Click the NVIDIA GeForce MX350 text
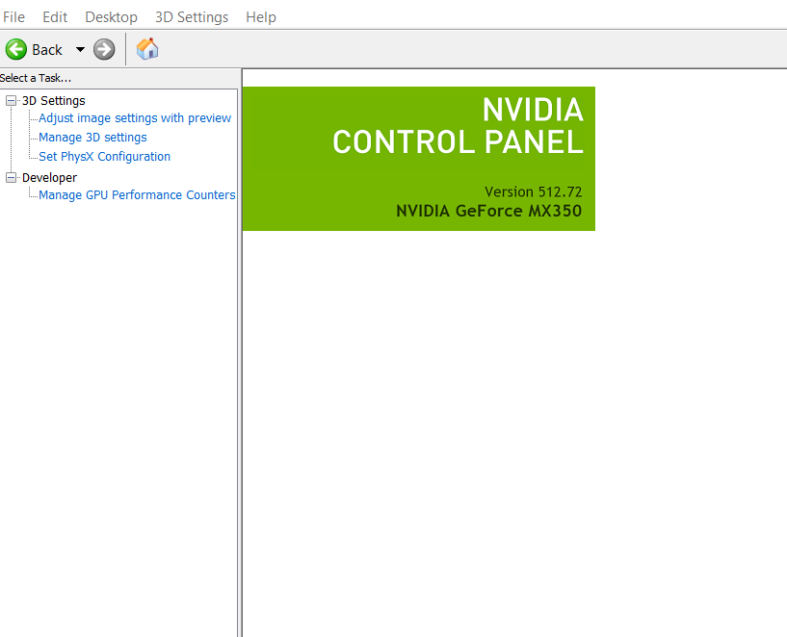The width and height of the screenshot is (787, 637). tap(488, 211)
